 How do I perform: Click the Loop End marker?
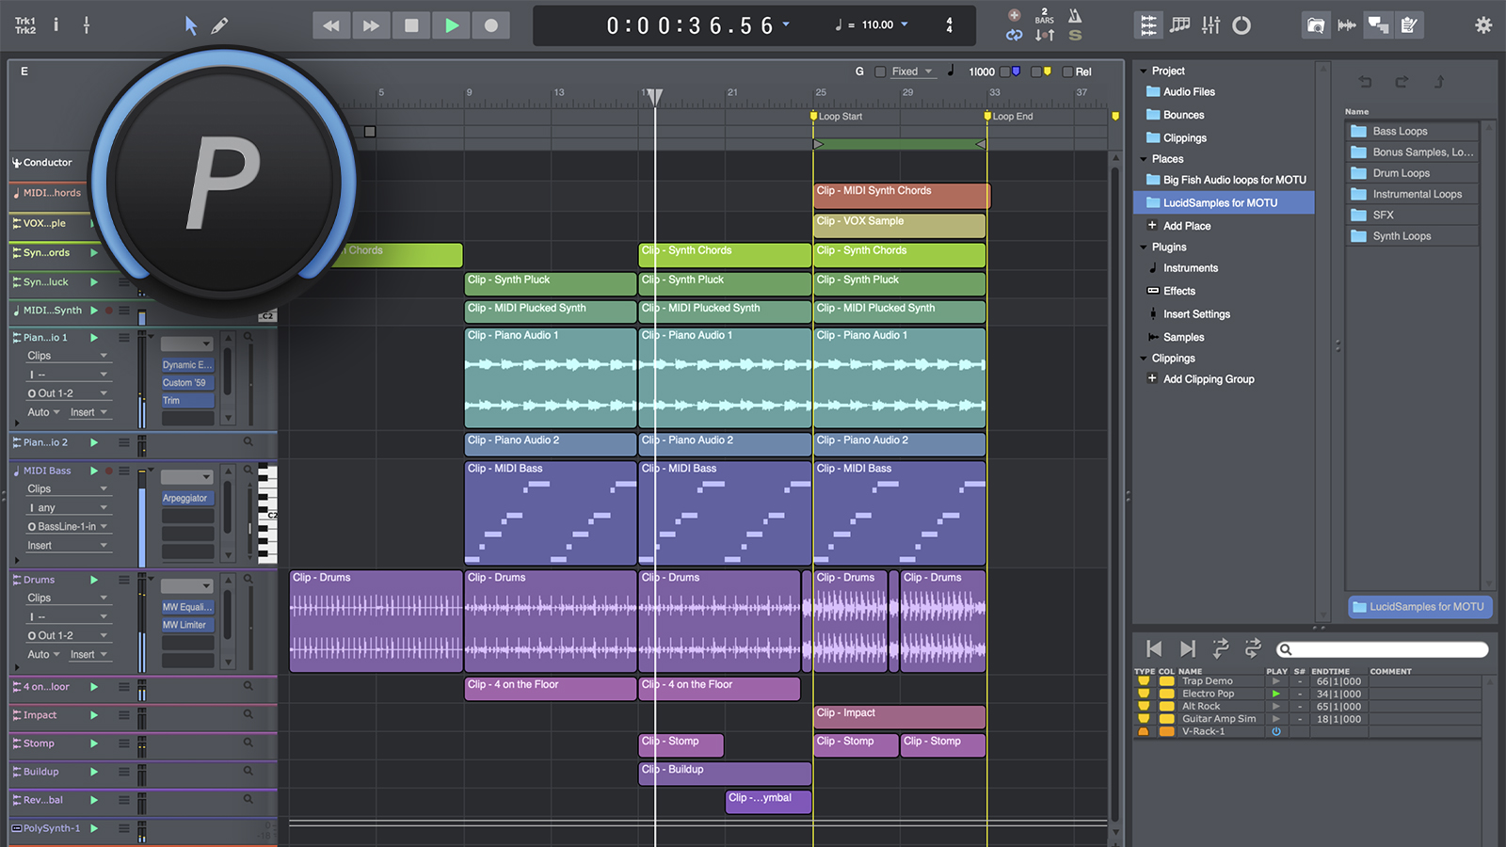tap(987, 117)
